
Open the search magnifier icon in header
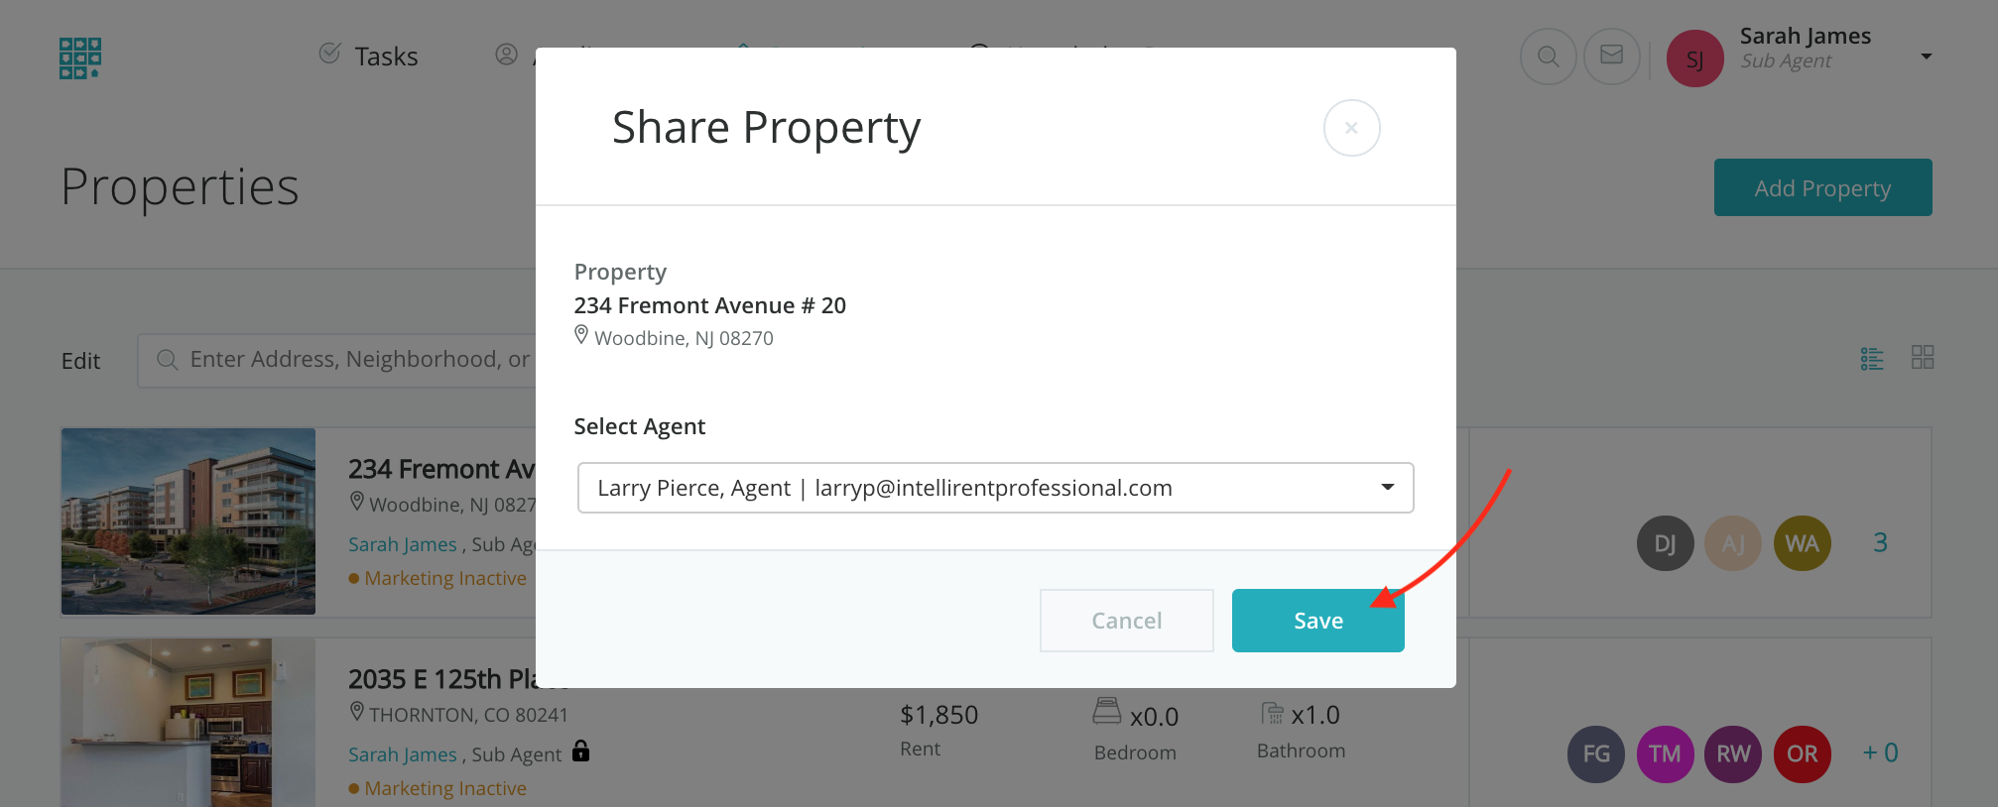click(1548, 57)
